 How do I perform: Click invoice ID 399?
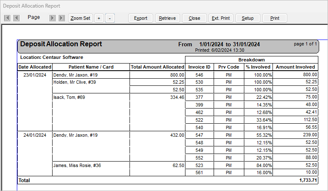click(199, 105)
